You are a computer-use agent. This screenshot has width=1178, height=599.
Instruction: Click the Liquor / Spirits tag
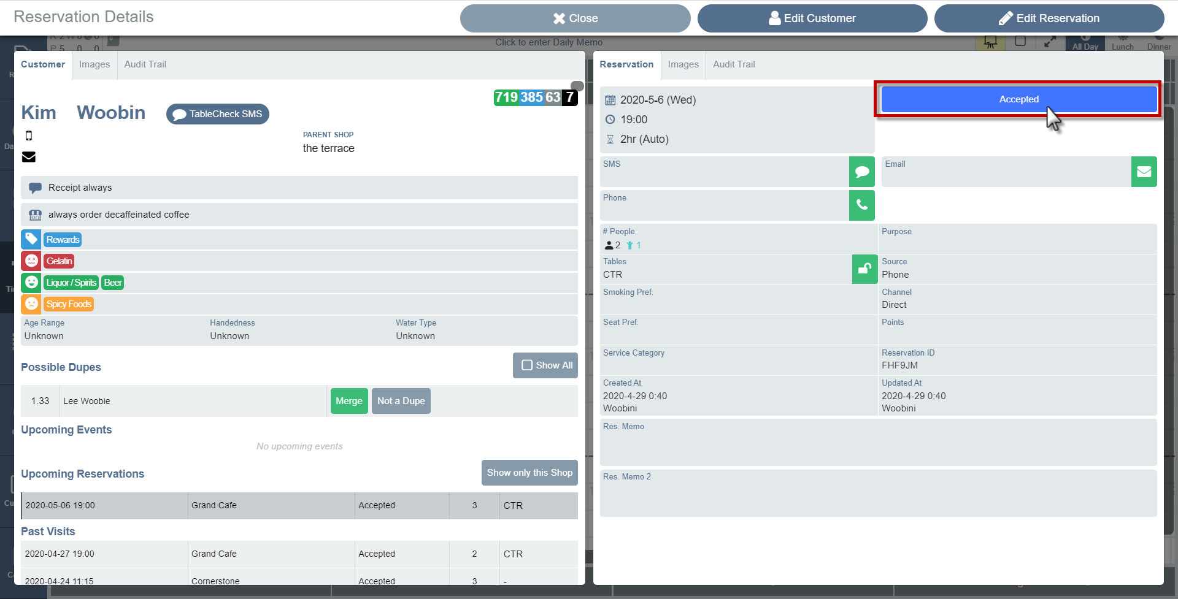click(71, 283)
